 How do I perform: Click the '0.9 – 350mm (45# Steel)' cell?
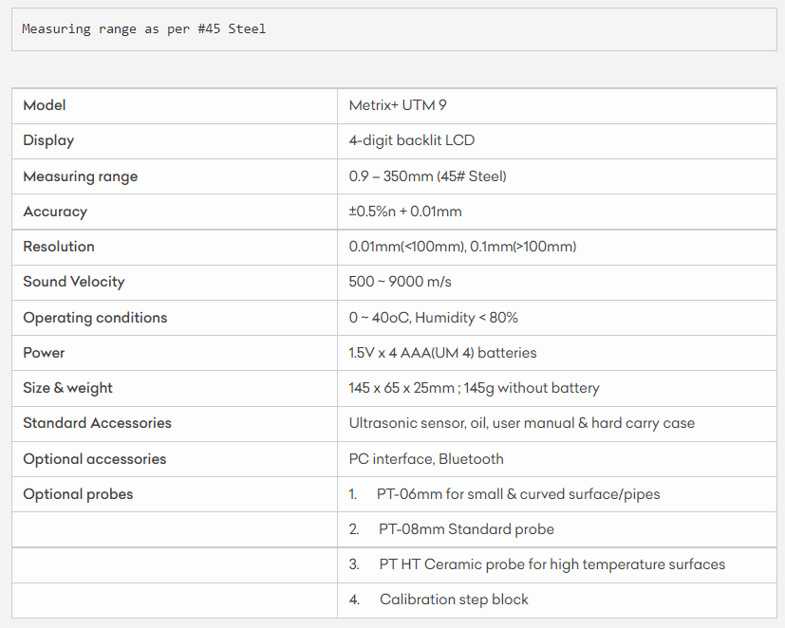427,176
